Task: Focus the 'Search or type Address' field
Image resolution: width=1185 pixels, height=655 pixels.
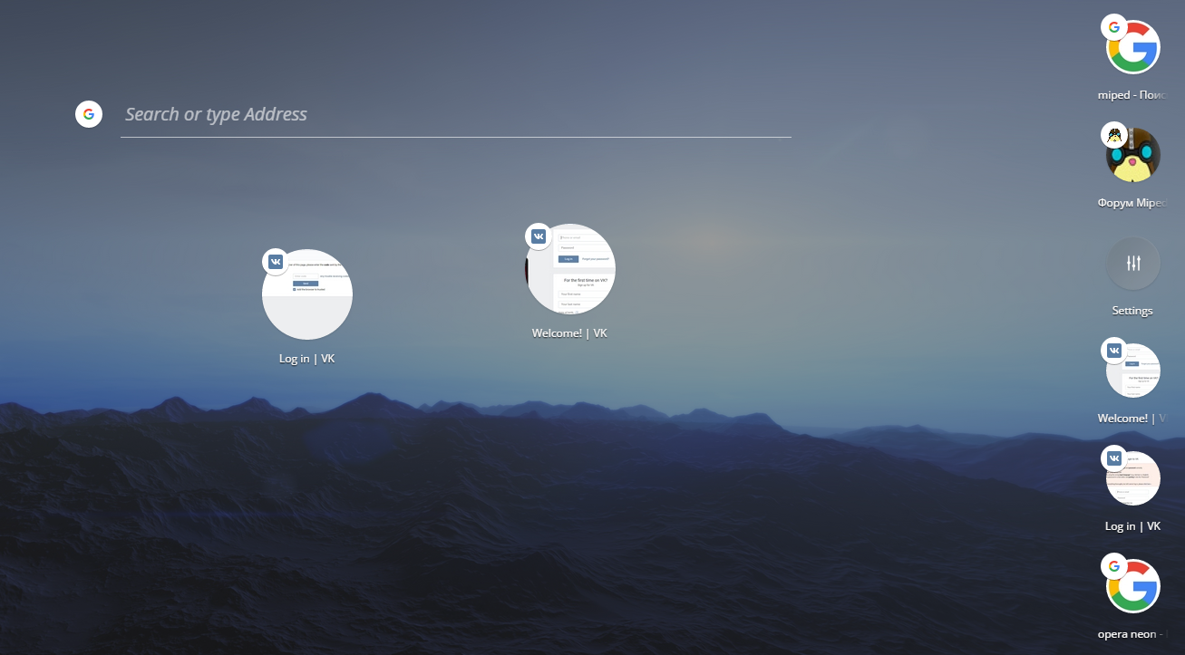Action: [x=456, y=114]
